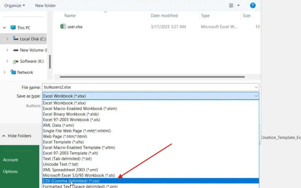Click Hide Folders button

17,136
